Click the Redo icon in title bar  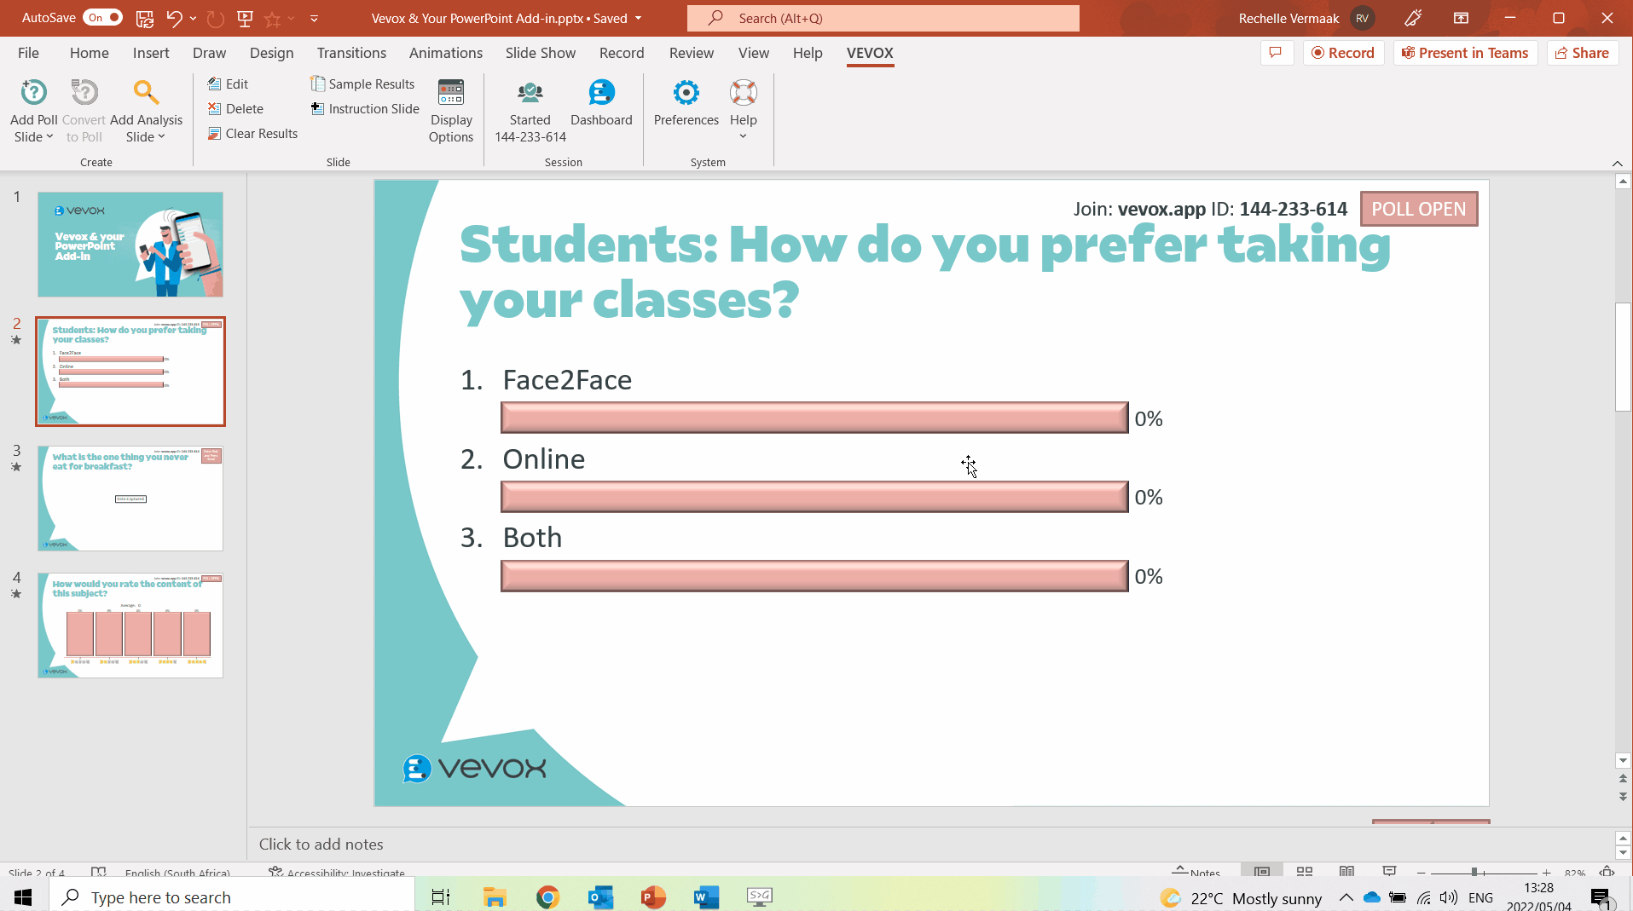pos(216,18)
